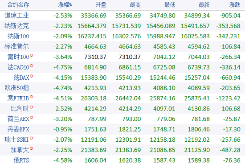Screen dimensions: 245x164
Task: Sort by the 开盘 column header
Action: pos(101,5)
